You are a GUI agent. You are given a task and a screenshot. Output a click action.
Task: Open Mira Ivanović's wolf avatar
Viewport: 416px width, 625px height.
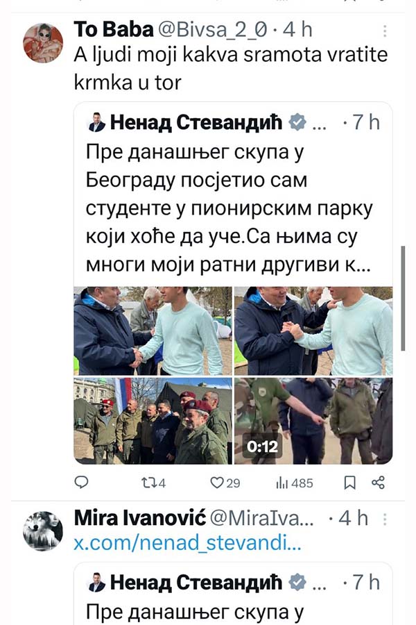tap(42, 531)
